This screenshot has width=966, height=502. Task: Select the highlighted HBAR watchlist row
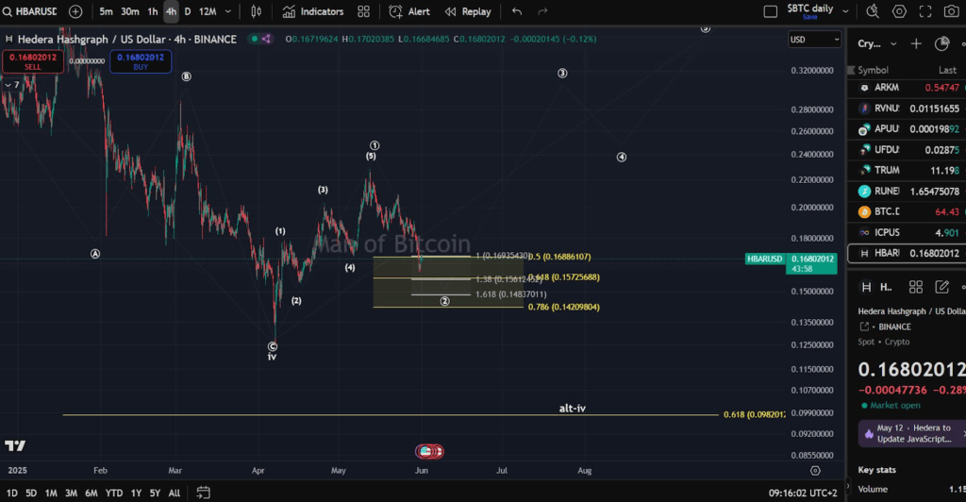[x=907, y=253]
